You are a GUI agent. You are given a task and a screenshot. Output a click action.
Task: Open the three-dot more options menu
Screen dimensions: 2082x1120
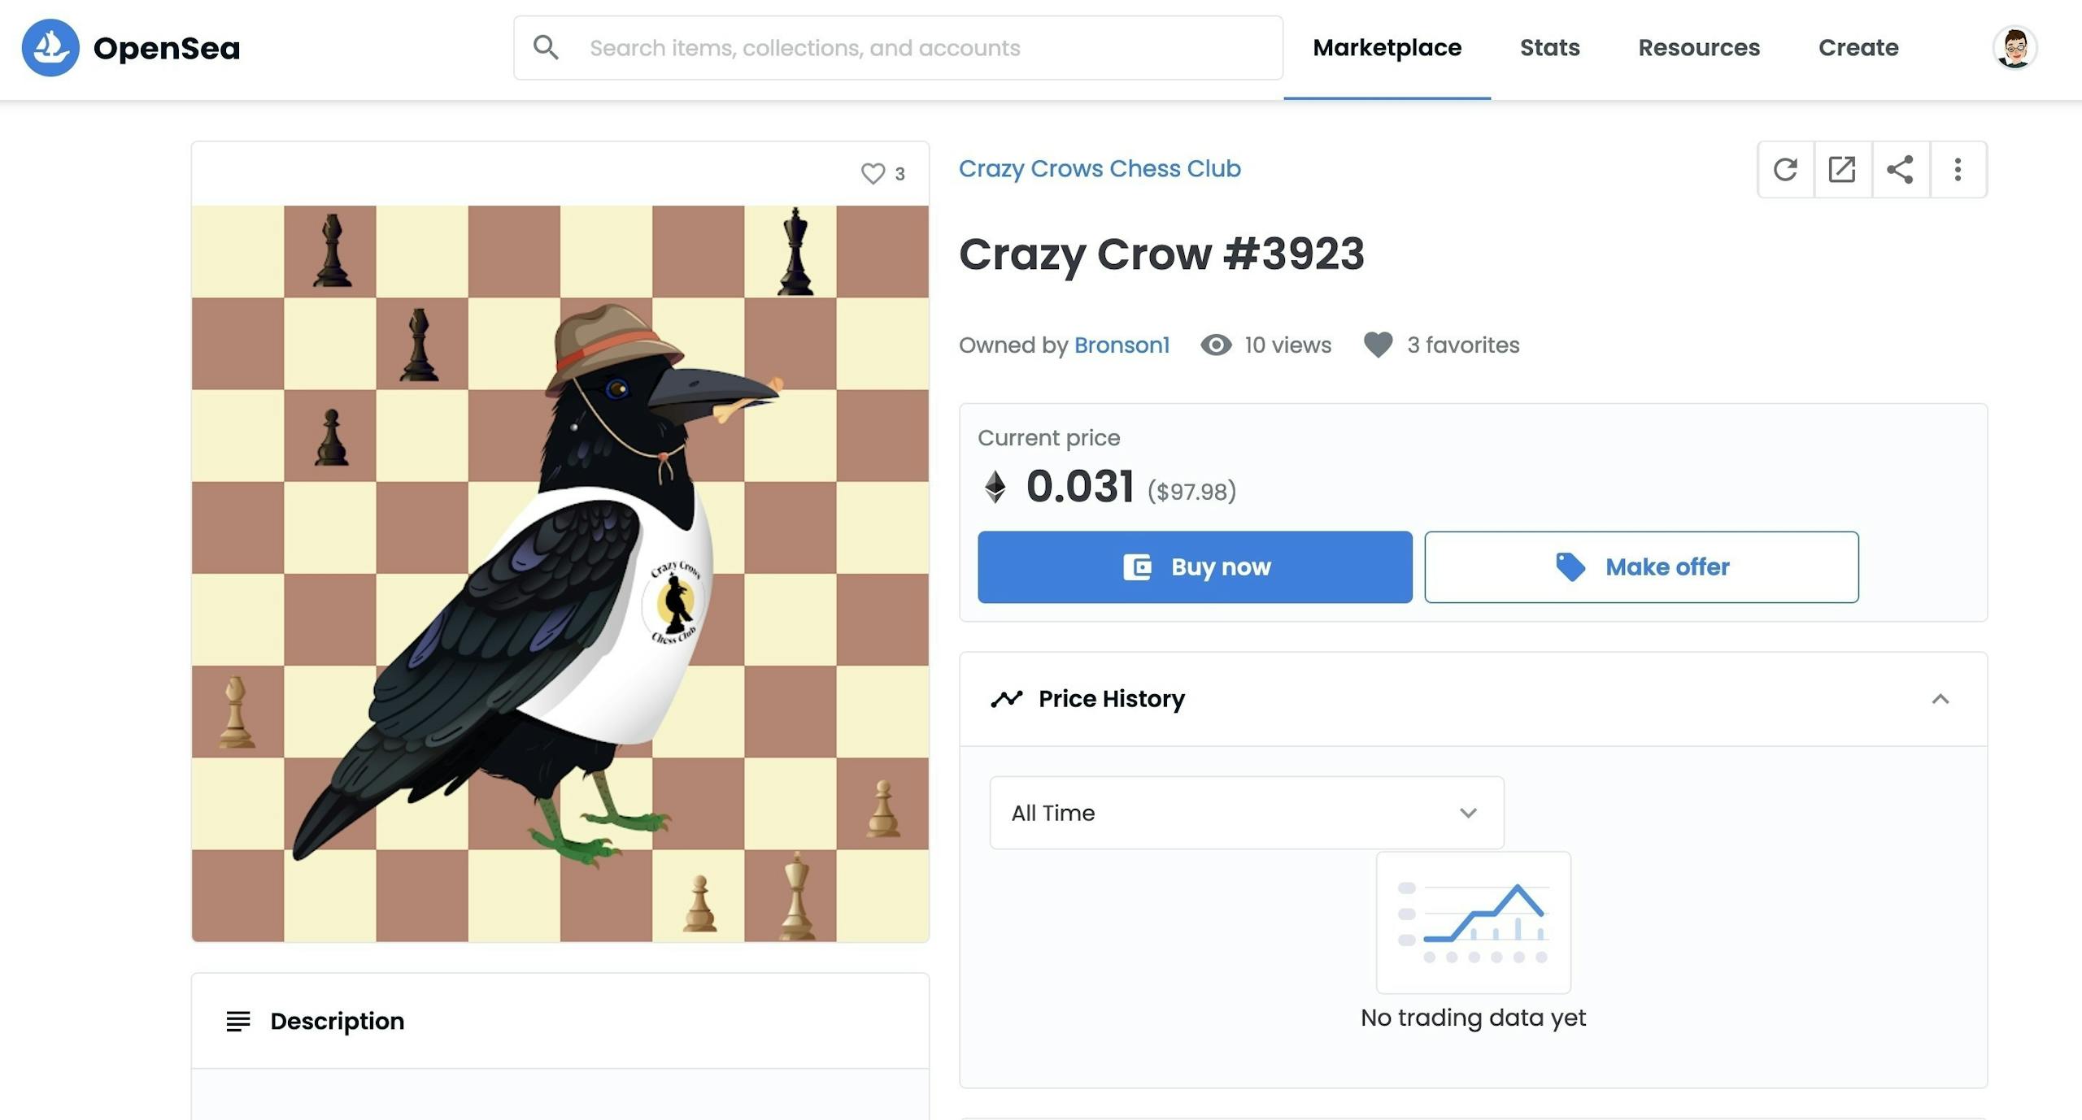pos(1958,170)
